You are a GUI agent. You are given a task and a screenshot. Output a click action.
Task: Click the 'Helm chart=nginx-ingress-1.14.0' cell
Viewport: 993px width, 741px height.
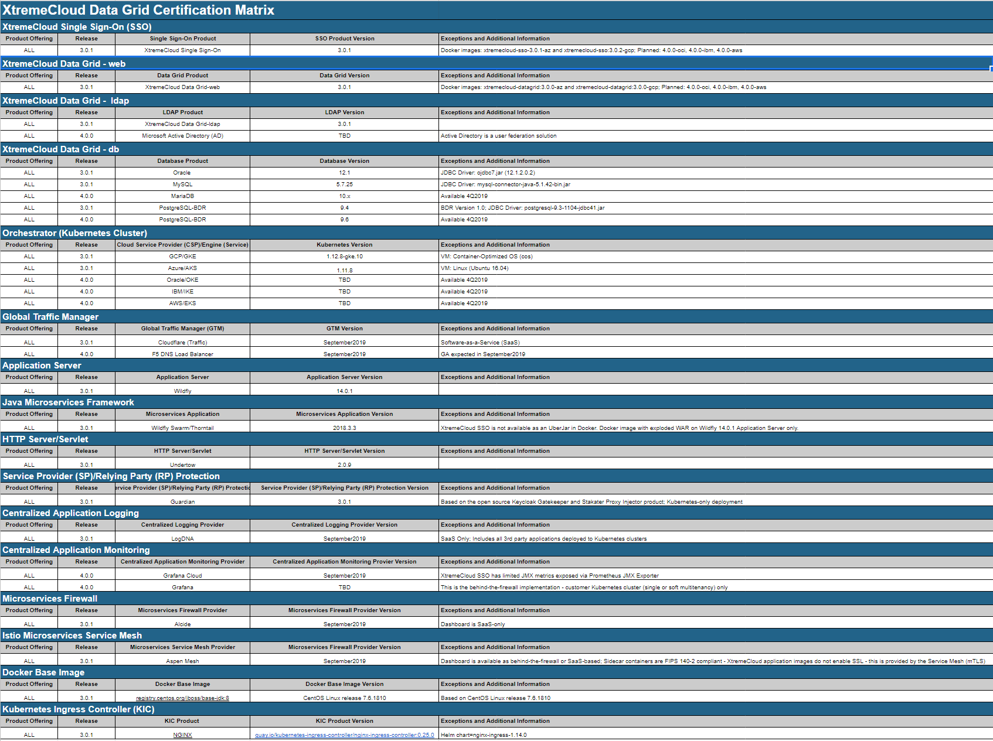pos(716,735)
